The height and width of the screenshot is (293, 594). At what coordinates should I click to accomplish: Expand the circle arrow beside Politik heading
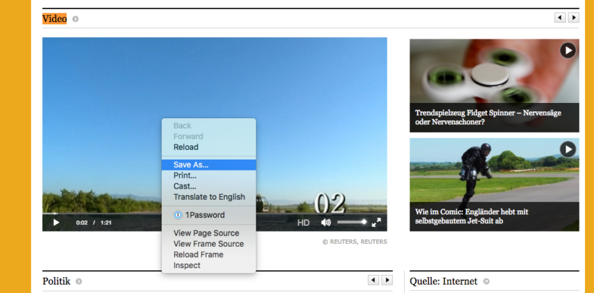click(x=79, y=281)
